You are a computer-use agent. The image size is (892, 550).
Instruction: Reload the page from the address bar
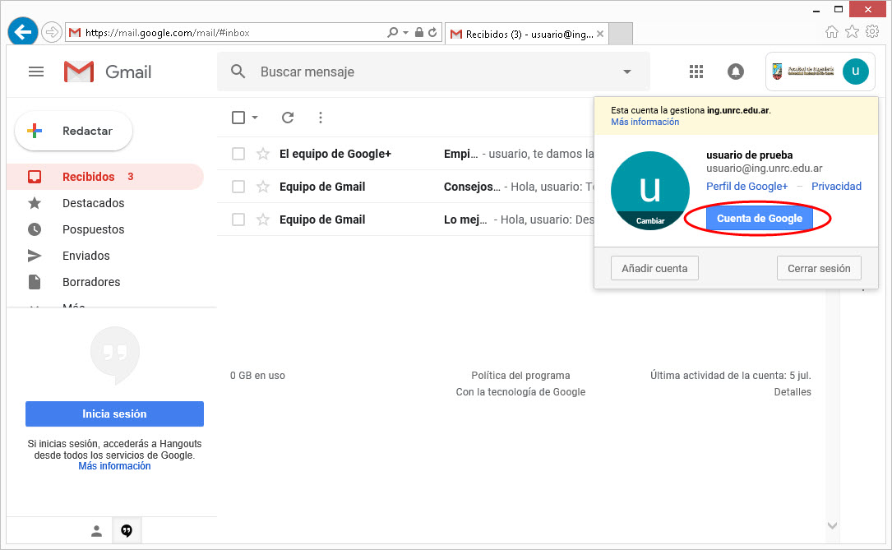click(432, 32)
